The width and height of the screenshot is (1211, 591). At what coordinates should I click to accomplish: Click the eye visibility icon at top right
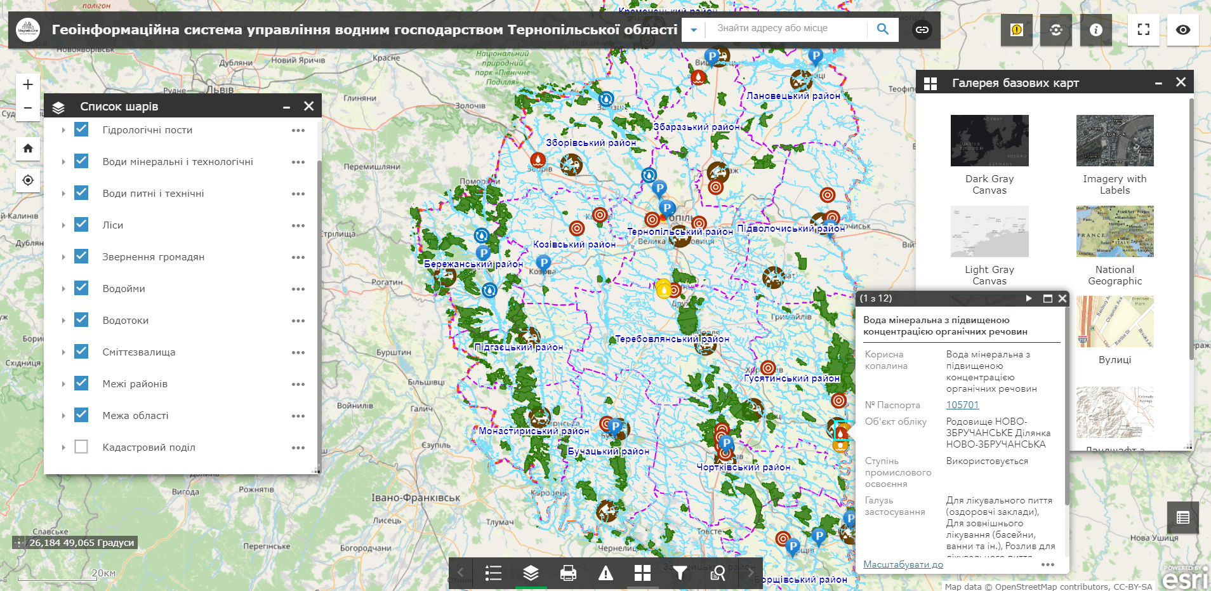coord(1184,29)
